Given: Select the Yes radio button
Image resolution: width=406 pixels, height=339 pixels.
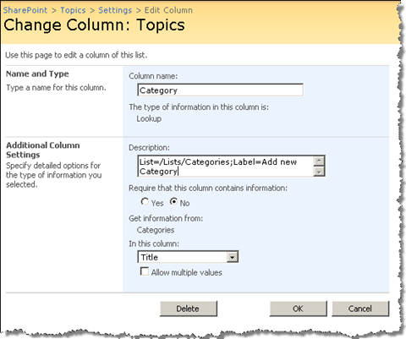Looking at the screenshot, I should click(x=145, y=201).
